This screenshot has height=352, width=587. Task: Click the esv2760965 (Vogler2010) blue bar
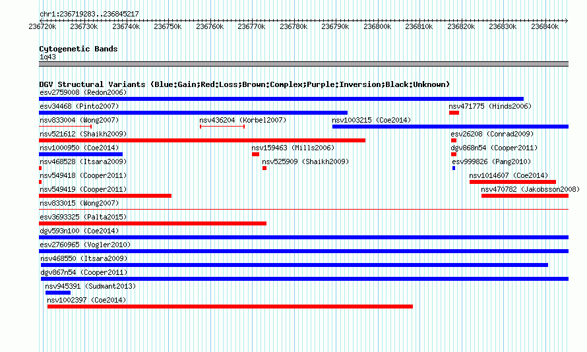tap(303, 251)
